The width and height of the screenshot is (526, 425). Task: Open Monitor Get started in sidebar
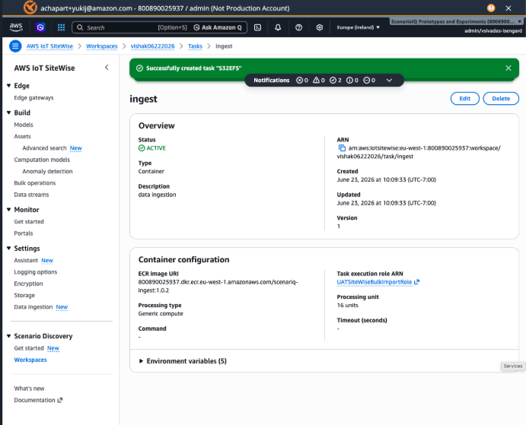[29, 221]
